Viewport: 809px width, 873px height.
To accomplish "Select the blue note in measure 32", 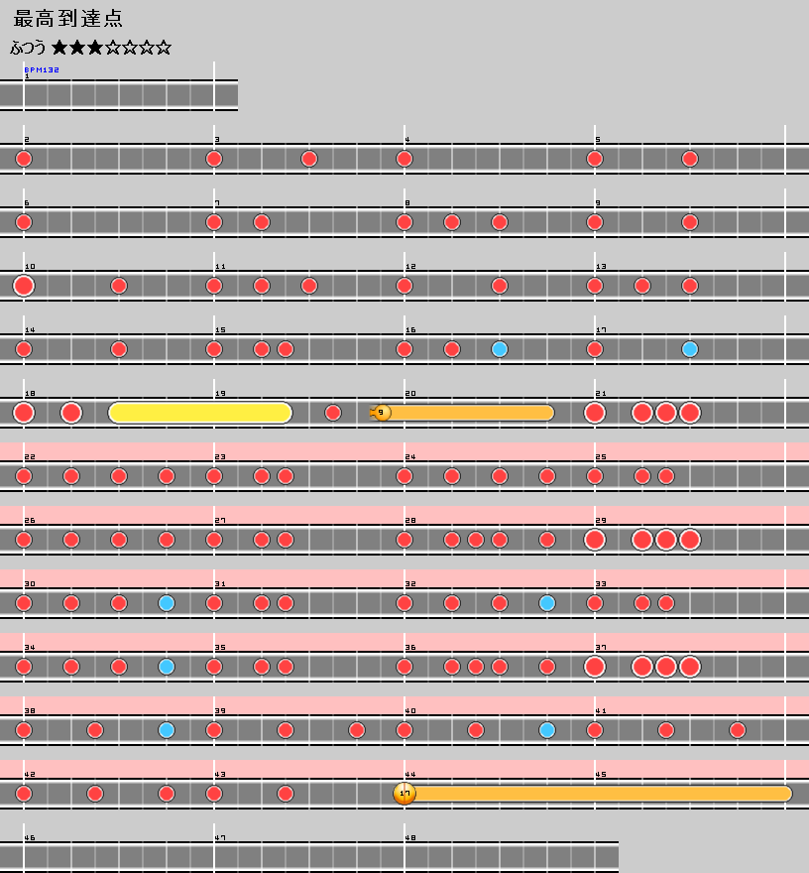I will [547, 603].
